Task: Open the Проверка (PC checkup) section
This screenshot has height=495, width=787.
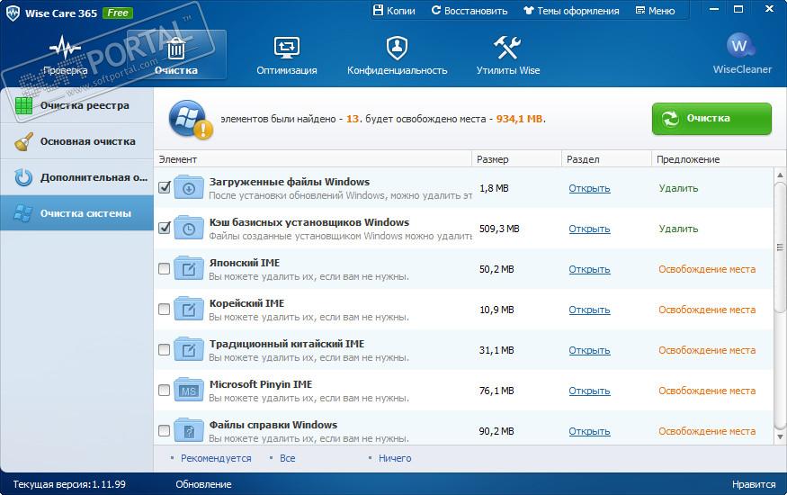Action: pos(66,55)
